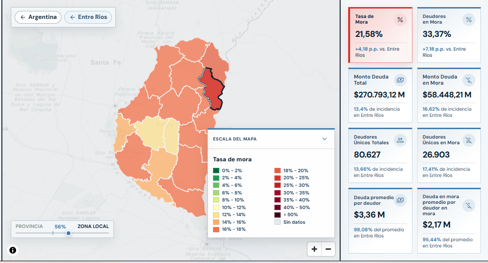
Task: Click the 2% - 4% legend swatch
Action: 216,178
